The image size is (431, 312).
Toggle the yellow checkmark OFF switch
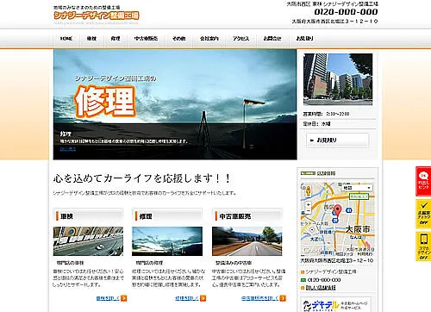423,214
